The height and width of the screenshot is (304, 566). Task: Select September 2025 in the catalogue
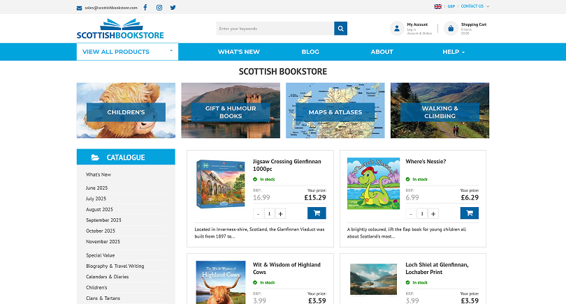(x=103, y=220)
